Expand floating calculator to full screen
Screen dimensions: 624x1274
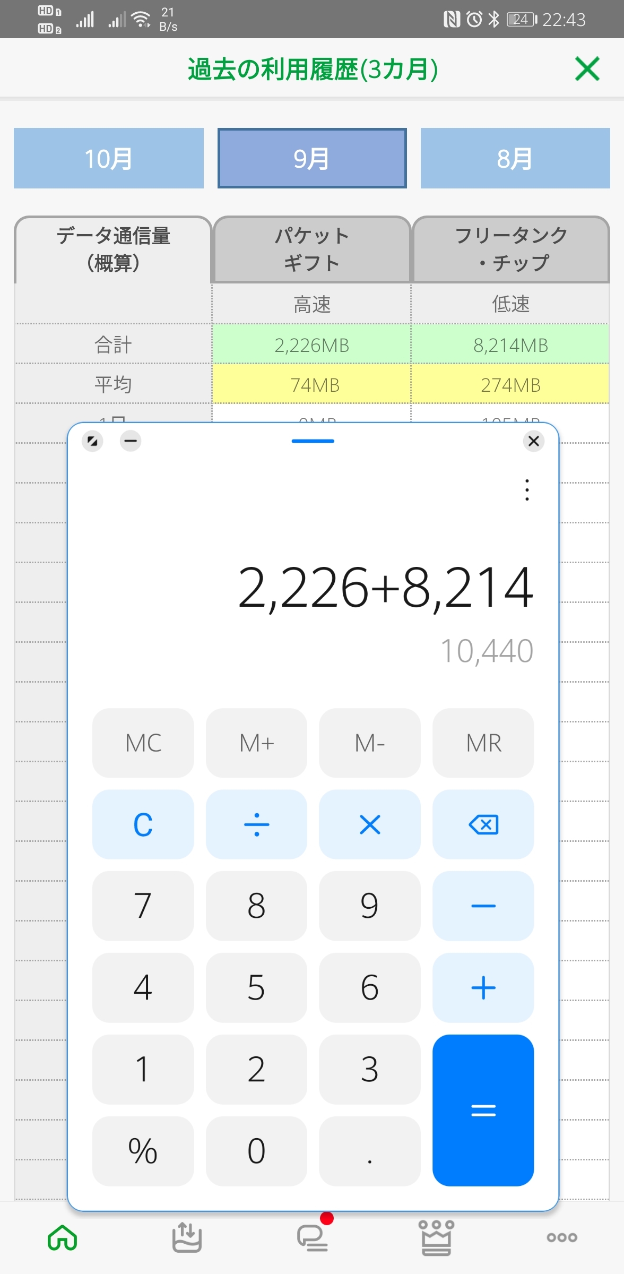point(92,441)
